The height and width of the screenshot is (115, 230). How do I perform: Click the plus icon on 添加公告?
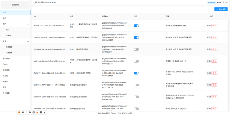(x=217, y=9)
